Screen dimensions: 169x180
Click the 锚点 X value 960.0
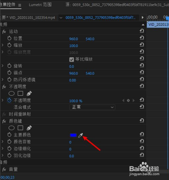point(74,73)
